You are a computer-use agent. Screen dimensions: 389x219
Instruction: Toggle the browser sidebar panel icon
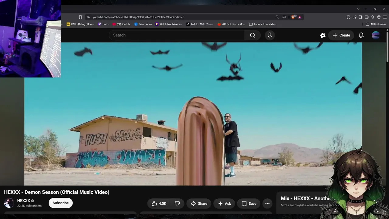(361, 17)
